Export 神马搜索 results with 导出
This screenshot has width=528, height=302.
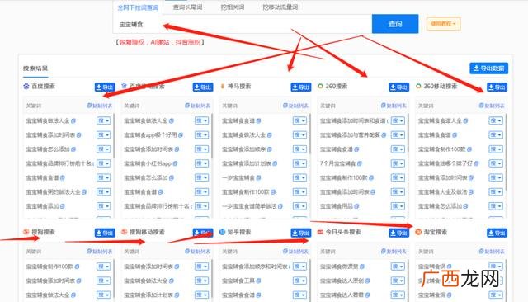(300, 87)
